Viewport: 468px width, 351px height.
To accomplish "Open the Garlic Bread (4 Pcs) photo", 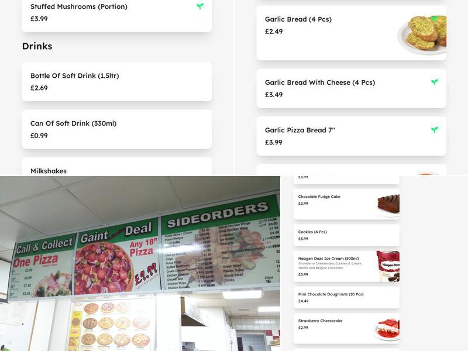I will pos(422,35).
